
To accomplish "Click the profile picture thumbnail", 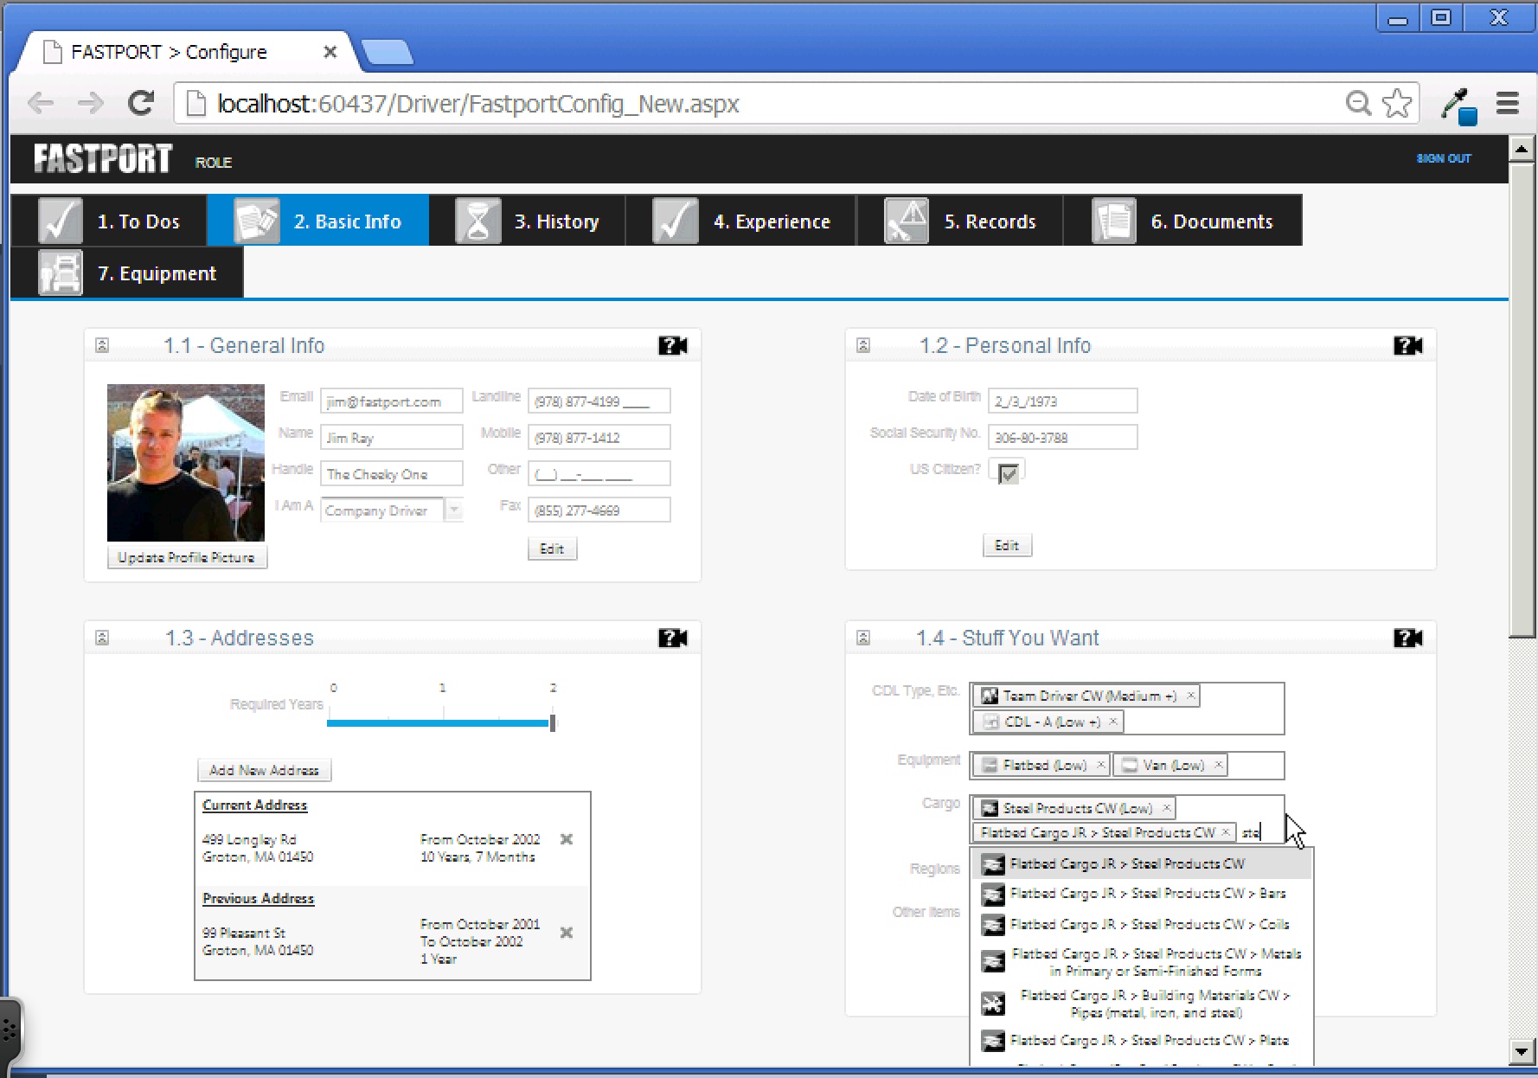I will [x=186, y=463].
